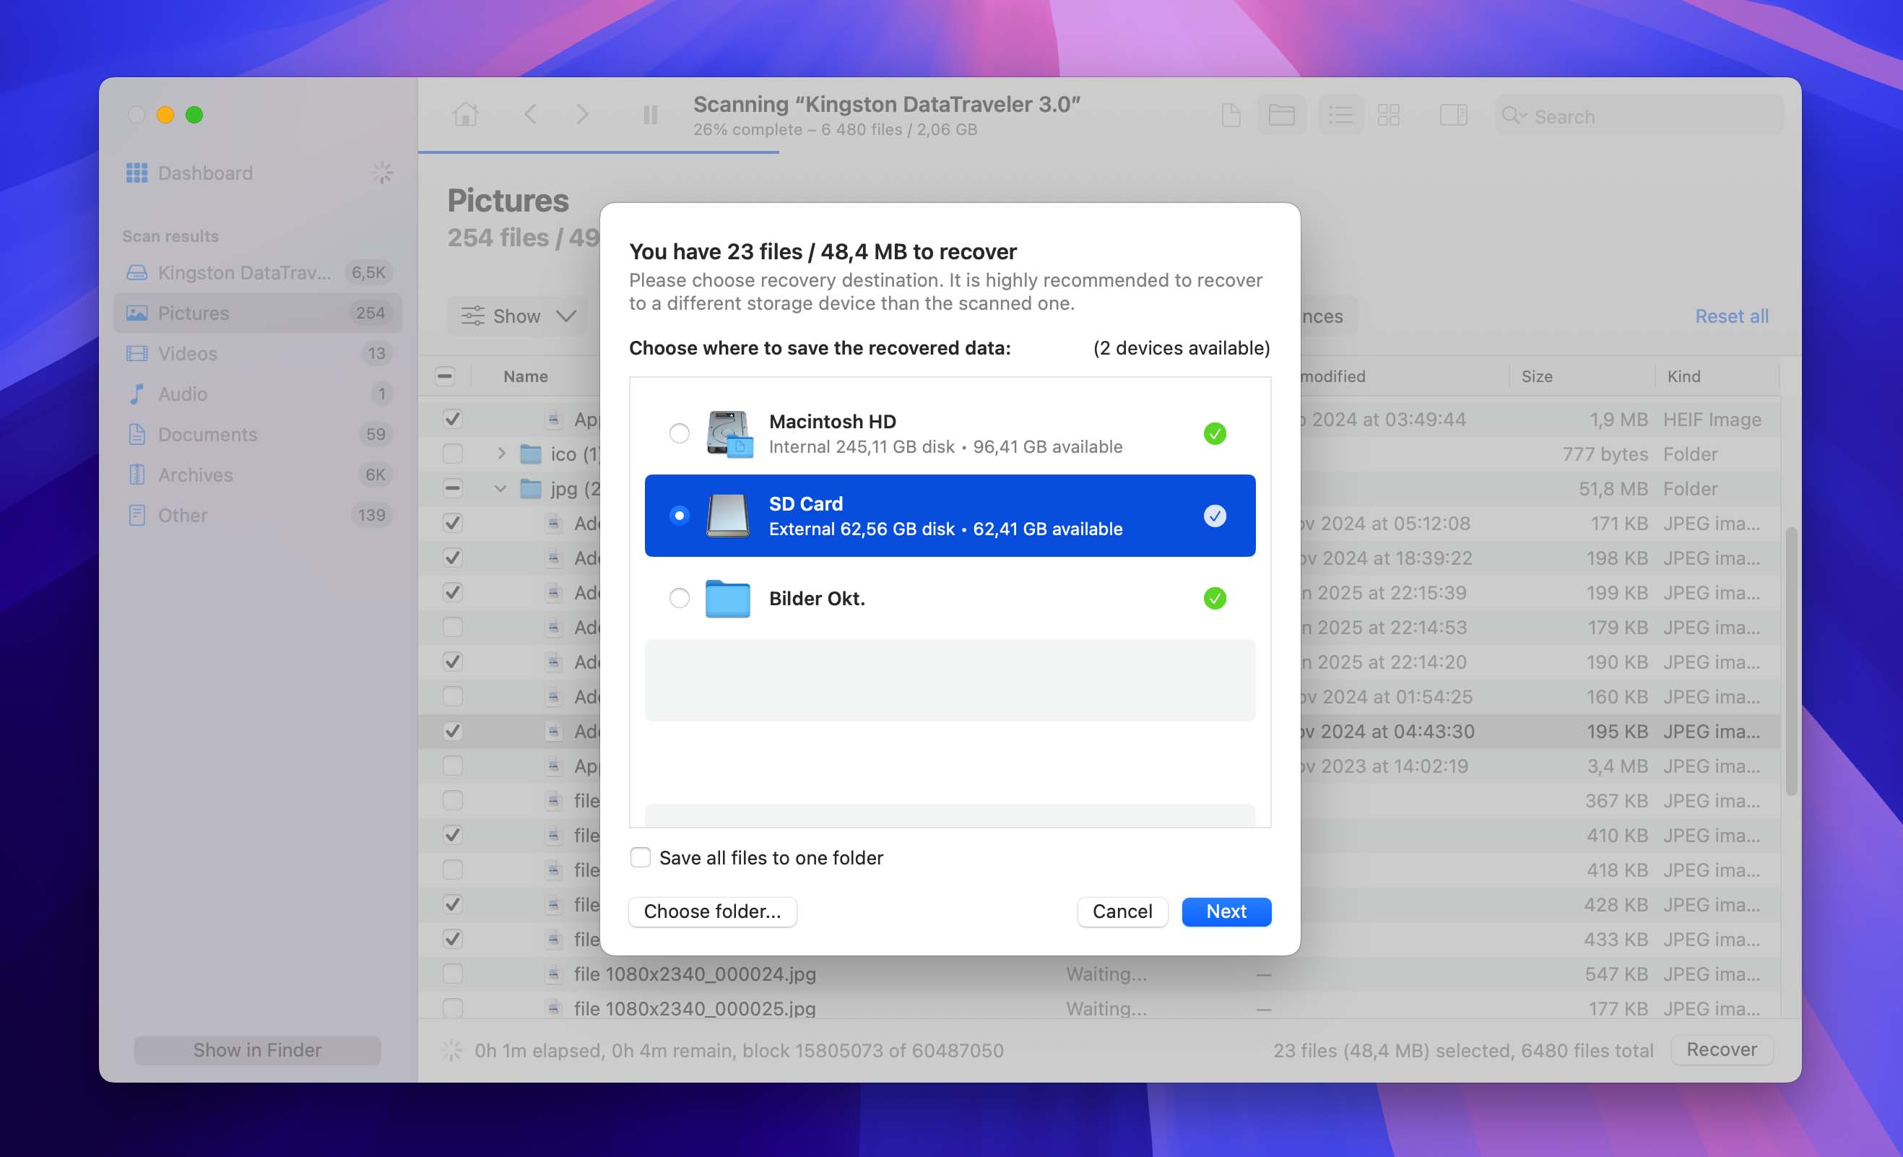Go back with the left chevron
This screenshot has width=1903, height=1157.
(x=531, y=115)
